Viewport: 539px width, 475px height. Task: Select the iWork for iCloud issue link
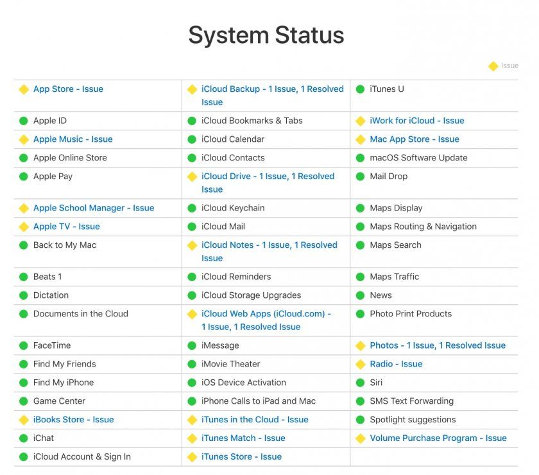pyautogui.click(x=416, y=121)
